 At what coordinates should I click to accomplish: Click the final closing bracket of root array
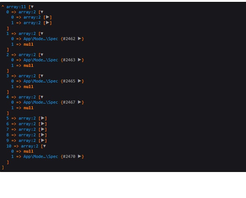[x=3, y=168]
